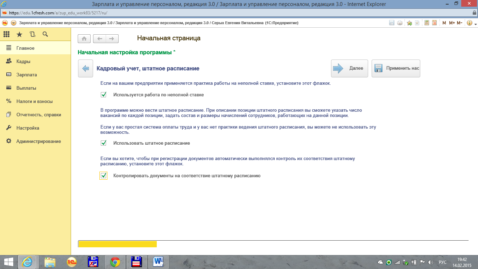The width and height of the screenshot is (478, 269).
Task: Open Internet Explorer in taskbar
Action: pyautogui.click(x=28, y=262)
